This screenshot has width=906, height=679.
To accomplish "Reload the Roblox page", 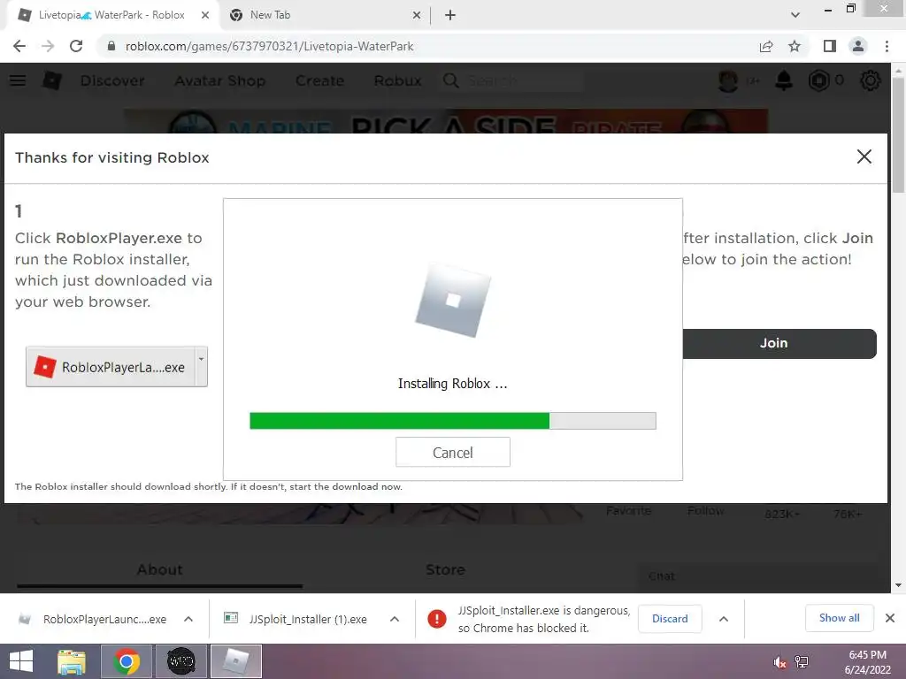I will [x=76, y=46].
